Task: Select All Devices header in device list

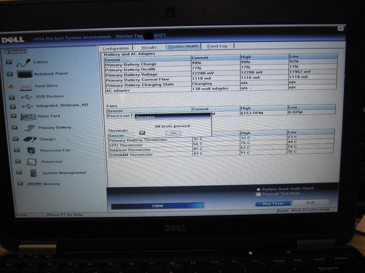Action: pos(15,52)
